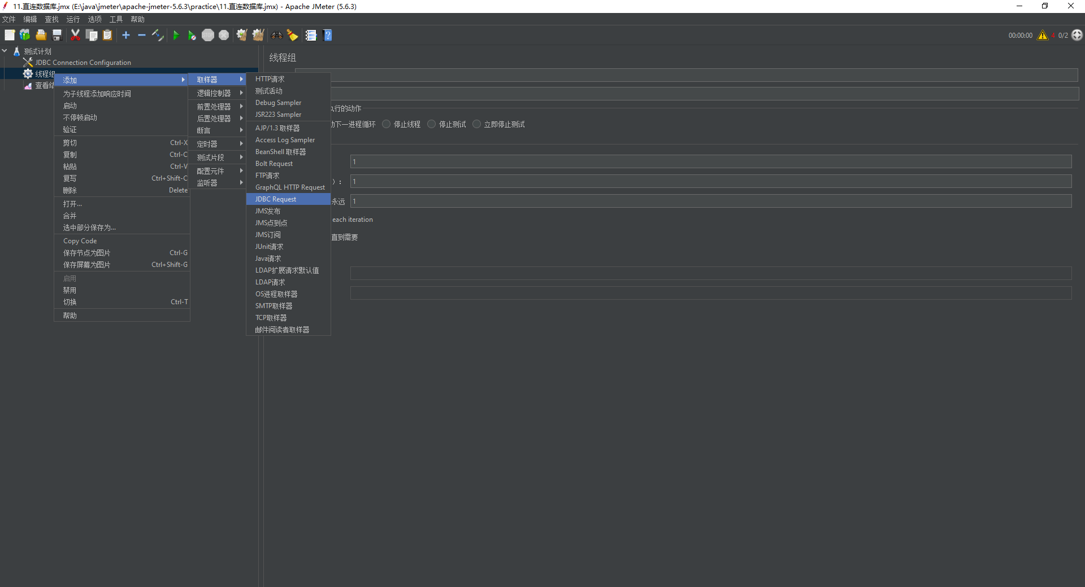Click the Paste clipboard icon
The height and width of the screenshot is (587, 1085).
click(x=107, y=35)
